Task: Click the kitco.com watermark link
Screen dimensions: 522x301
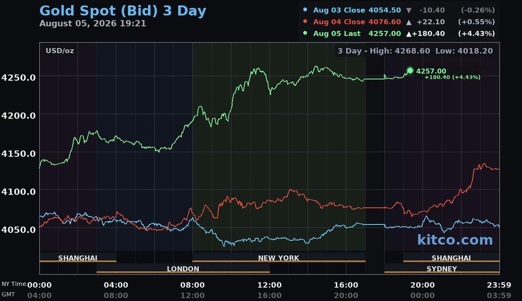Action: [x=455, y=240]
